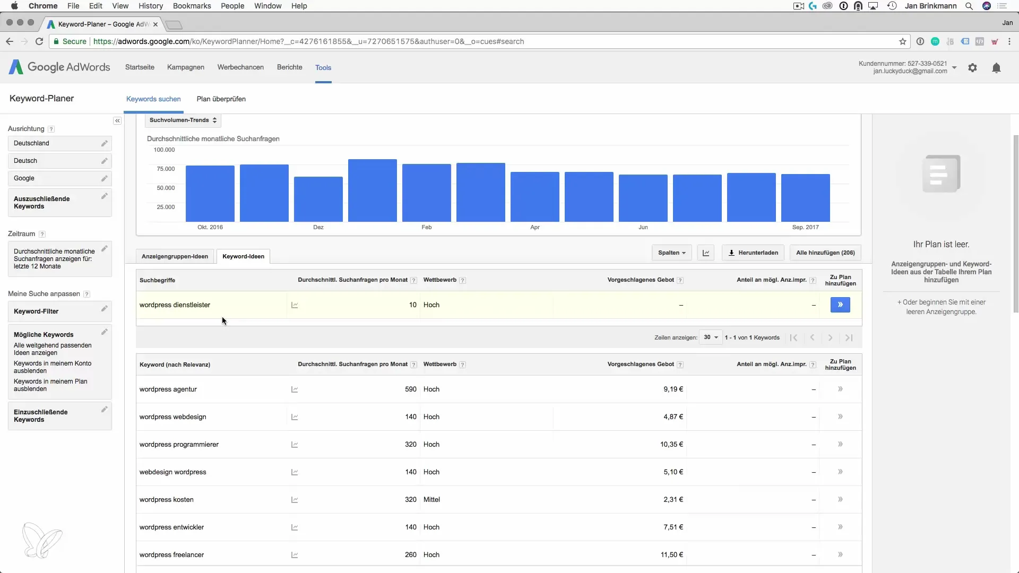Jump to last results page arrow
1019x573 pixels.
pyautogui.click(x=849, y=338)
